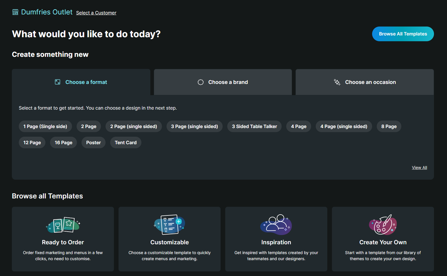Click the storefront icon beside Dumfries Outlet
This screenshot has height=276, width=447.
[x=15, y=12]
